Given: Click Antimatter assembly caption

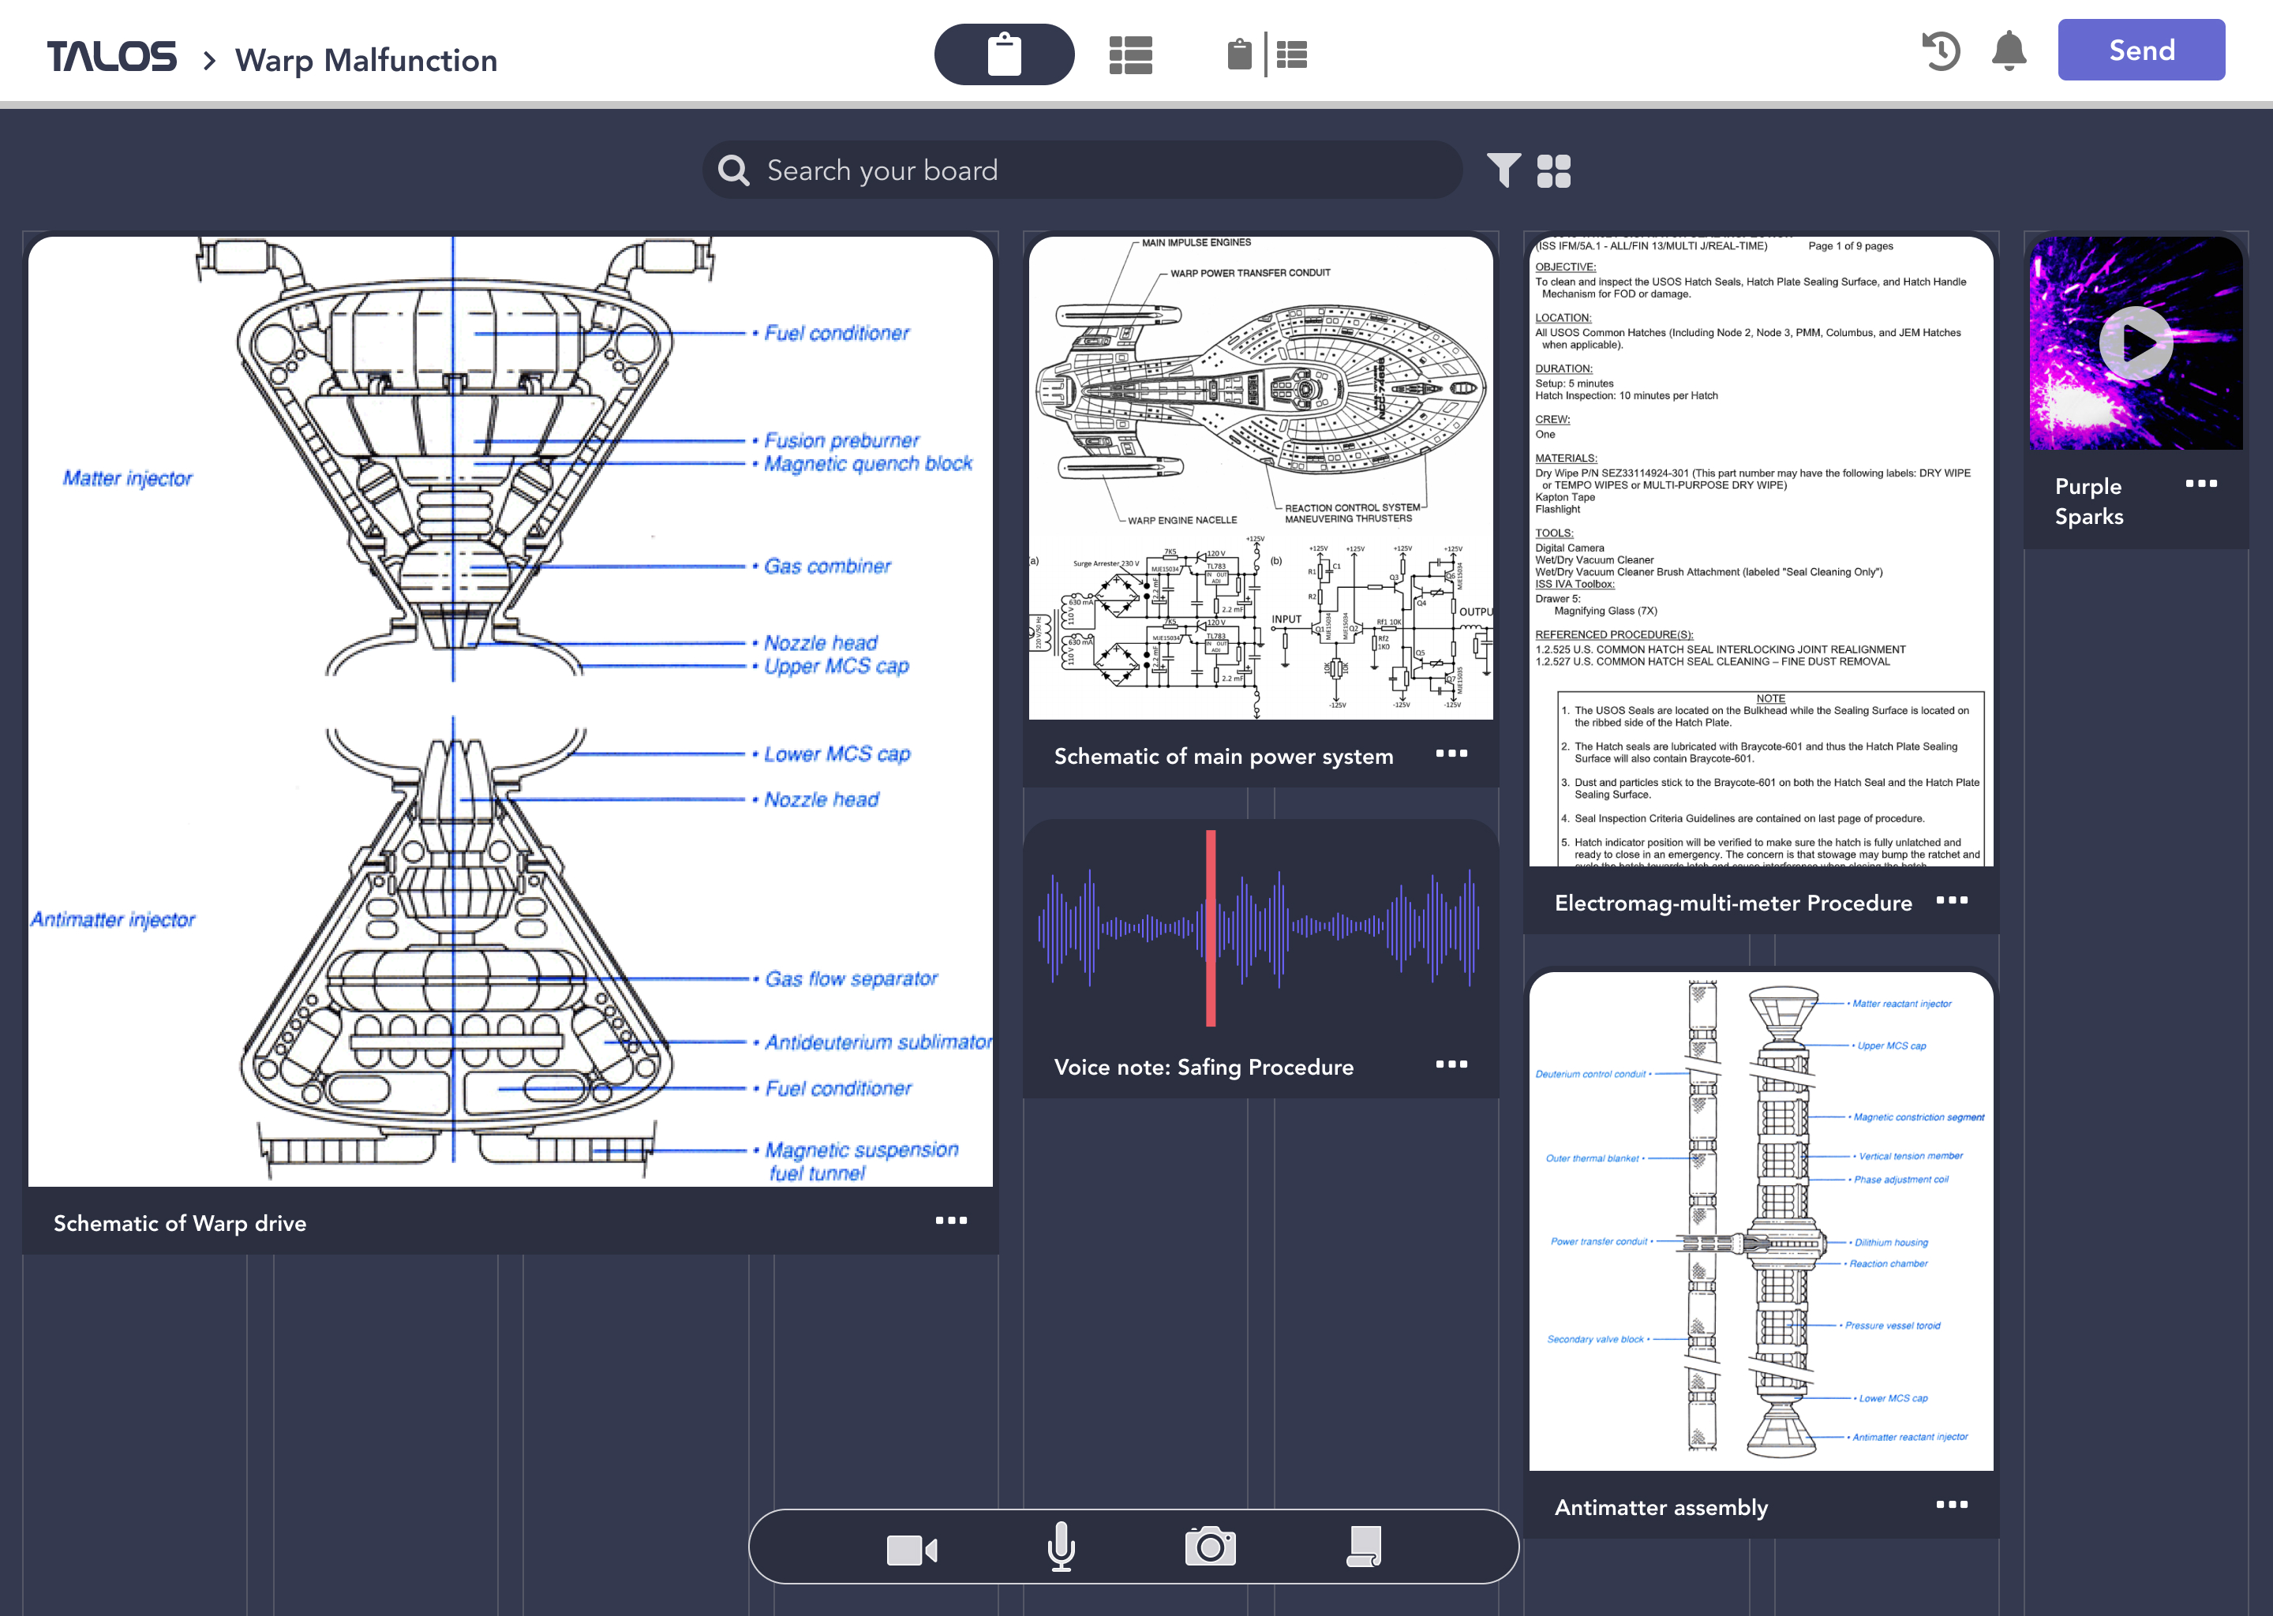Looking at the screenshot, I should pos(1661,1508).
